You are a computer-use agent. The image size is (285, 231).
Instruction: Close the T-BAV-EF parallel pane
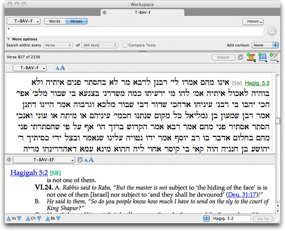click(x=9, y=160)
